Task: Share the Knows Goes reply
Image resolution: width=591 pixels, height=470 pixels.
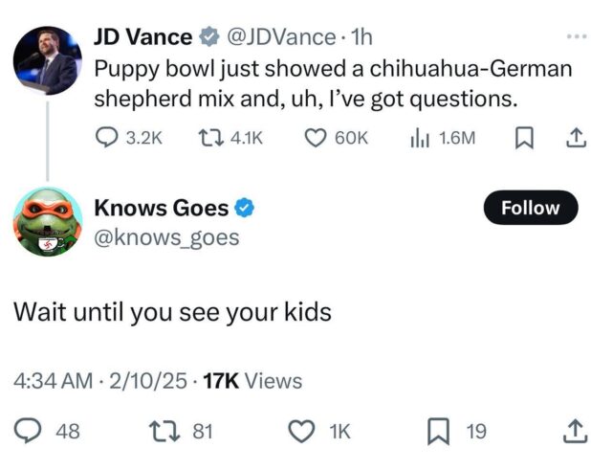Action: tap(575, 432)
